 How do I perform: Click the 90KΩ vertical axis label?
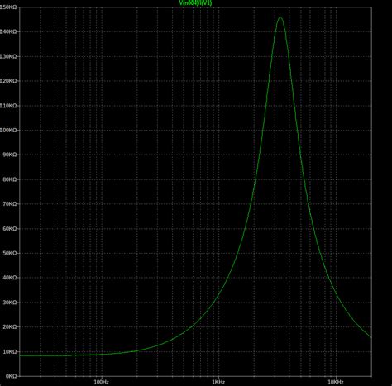click(10, 155)
